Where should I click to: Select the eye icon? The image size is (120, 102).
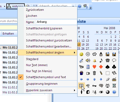[x=101, y=92]
